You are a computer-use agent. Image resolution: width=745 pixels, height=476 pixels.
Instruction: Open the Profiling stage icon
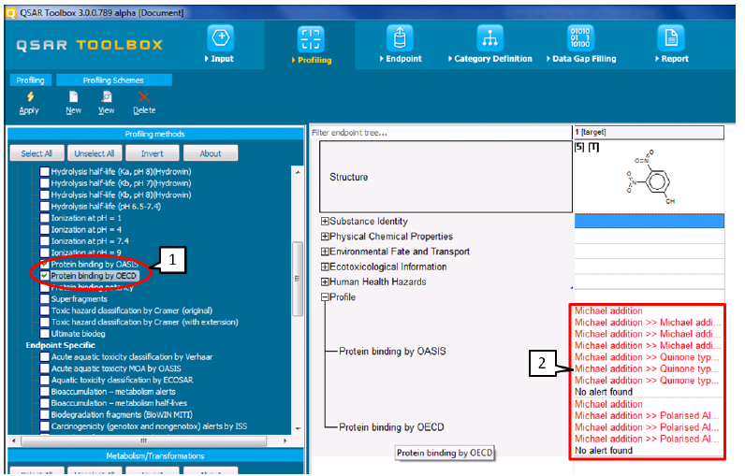coord(311,39)
